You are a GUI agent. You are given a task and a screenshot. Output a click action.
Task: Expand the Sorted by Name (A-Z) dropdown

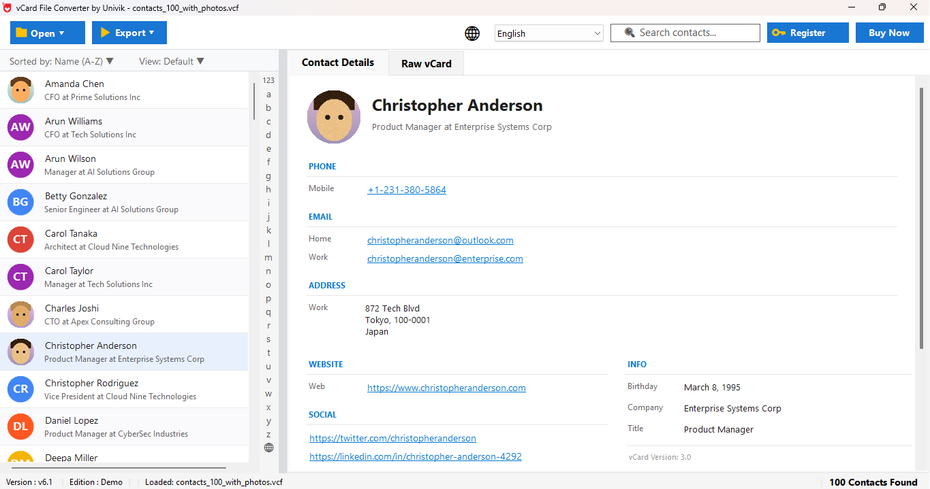click(x=61, y=61)
